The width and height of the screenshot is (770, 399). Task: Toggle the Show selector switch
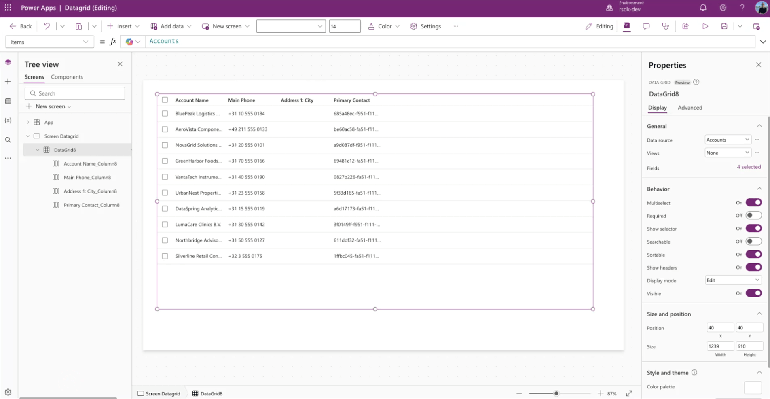pos(754,229)
